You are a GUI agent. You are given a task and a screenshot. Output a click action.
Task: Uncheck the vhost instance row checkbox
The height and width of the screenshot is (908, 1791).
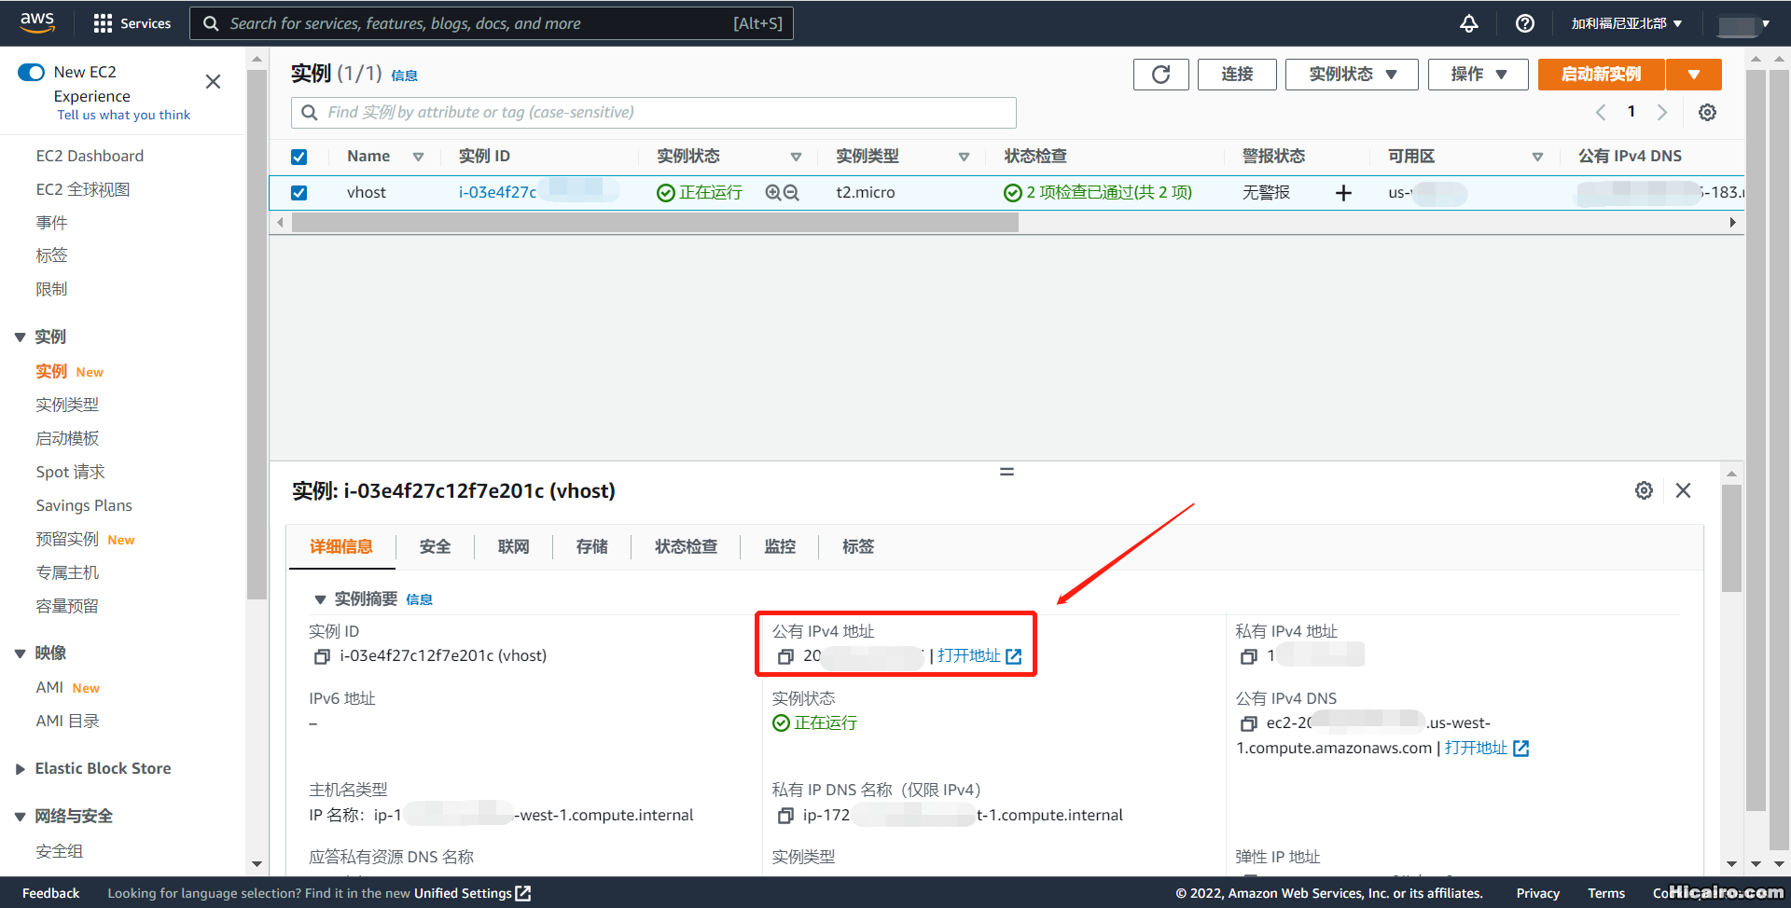(298, 193)
